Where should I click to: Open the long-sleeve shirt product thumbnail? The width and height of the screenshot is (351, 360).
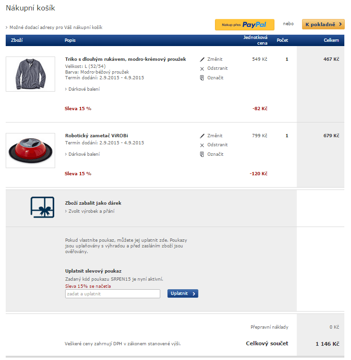click(x=30, y=74)
